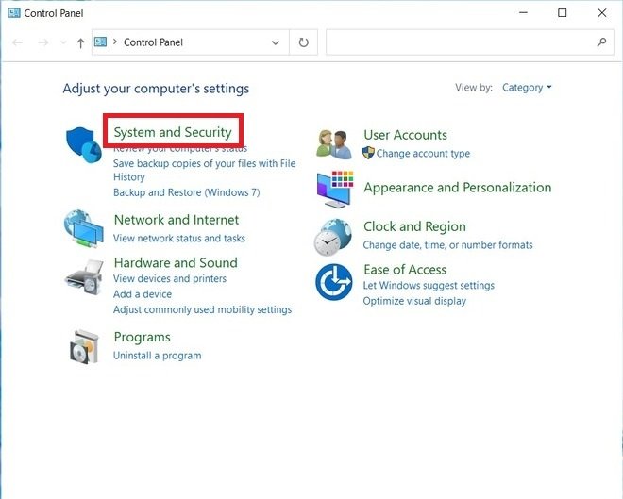This screenshot has width=623, height=499.
Task: Refresh the Control Panel view
Action: 304,42
